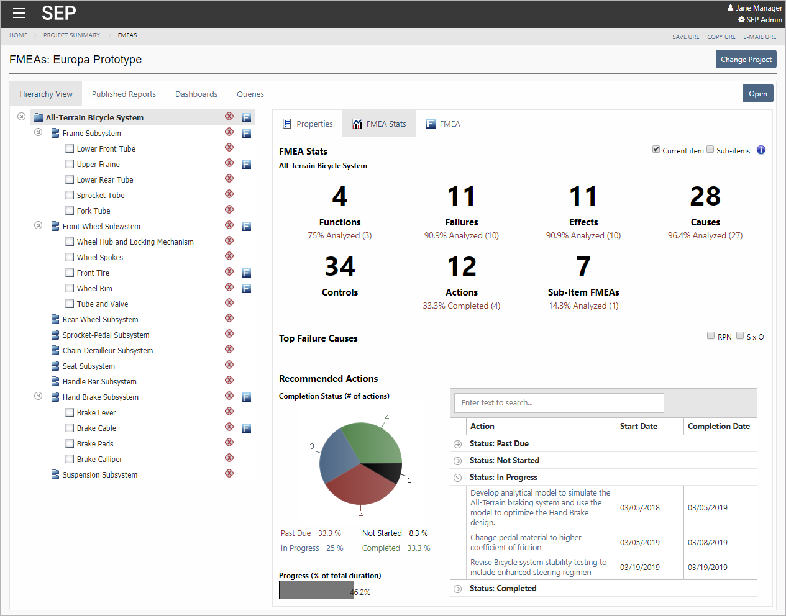Expand the Status: Past Due group

pos(458,444)
